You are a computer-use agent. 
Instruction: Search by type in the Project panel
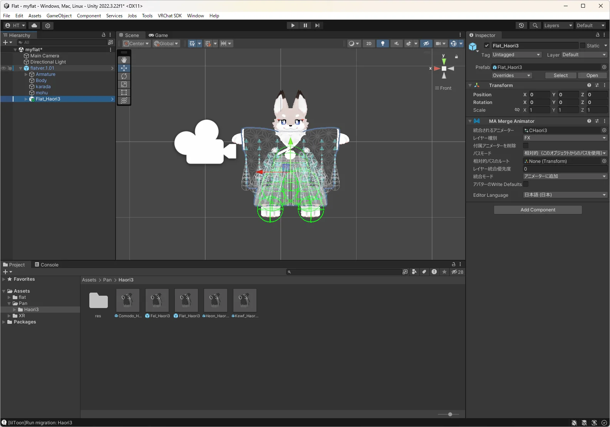[x=414, y=272]
